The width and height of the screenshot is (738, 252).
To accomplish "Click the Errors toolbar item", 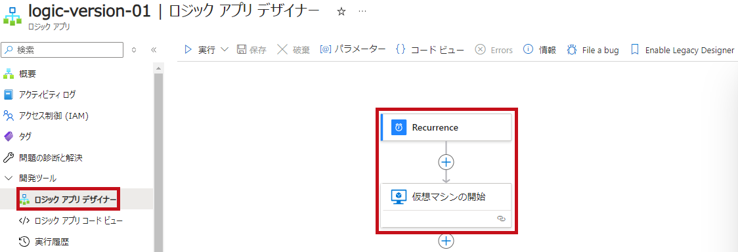I will (x=493, y=50).
